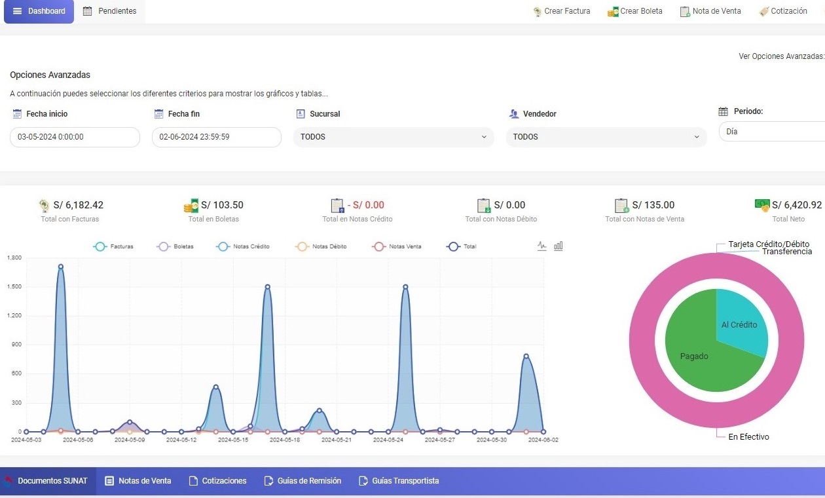Toggle the Facturas series in legend
The height and width of the screenshot is (498, 825).
(114, 246)
